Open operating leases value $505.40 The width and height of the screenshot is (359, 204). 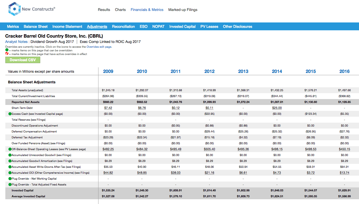tap(210, 149)
